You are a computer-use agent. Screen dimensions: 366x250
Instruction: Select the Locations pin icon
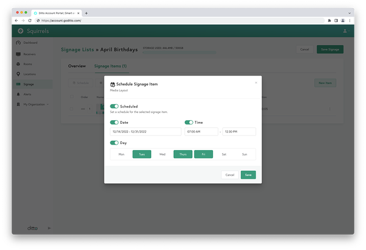(x=18, y=74)
